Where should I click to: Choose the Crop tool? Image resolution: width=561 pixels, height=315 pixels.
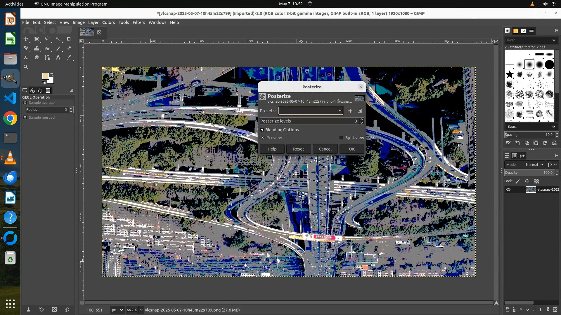[x=69, y=39]
